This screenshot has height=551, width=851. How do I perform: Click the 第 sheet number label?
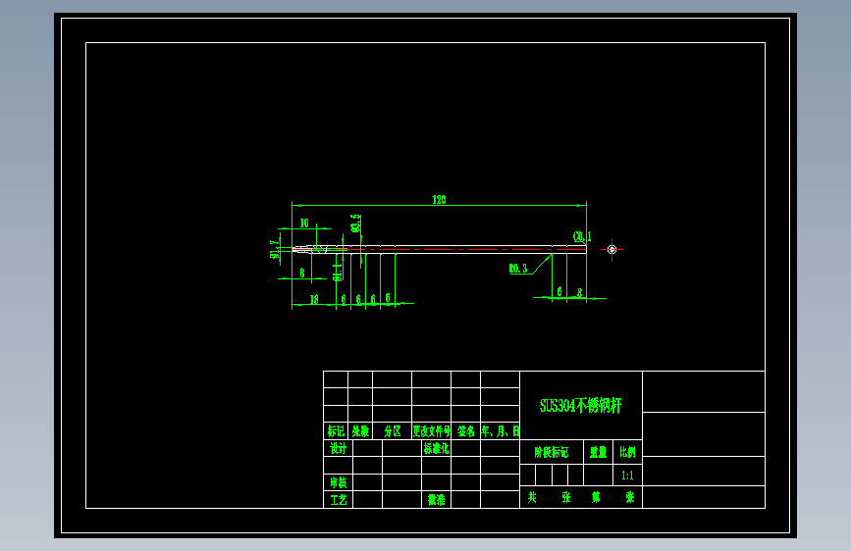coord(596,497)
